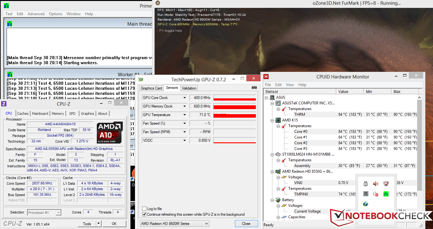The image size is (433, 229).
Task: Open the GPU Temperature sensor dropdown
Action: pos(184,115)
